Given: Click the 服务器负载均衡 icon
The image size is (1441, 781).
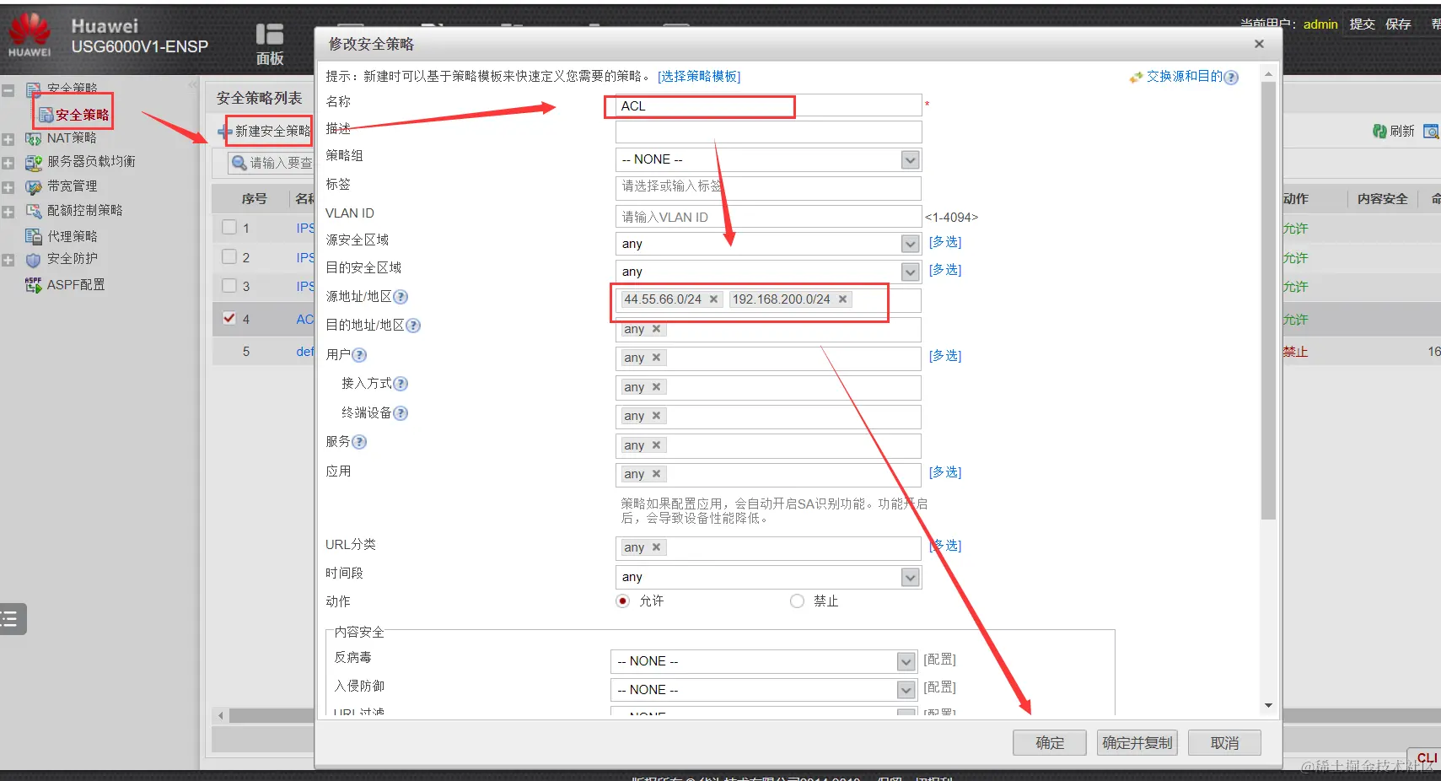Looking at the screenshot, I should coord(34,162).
